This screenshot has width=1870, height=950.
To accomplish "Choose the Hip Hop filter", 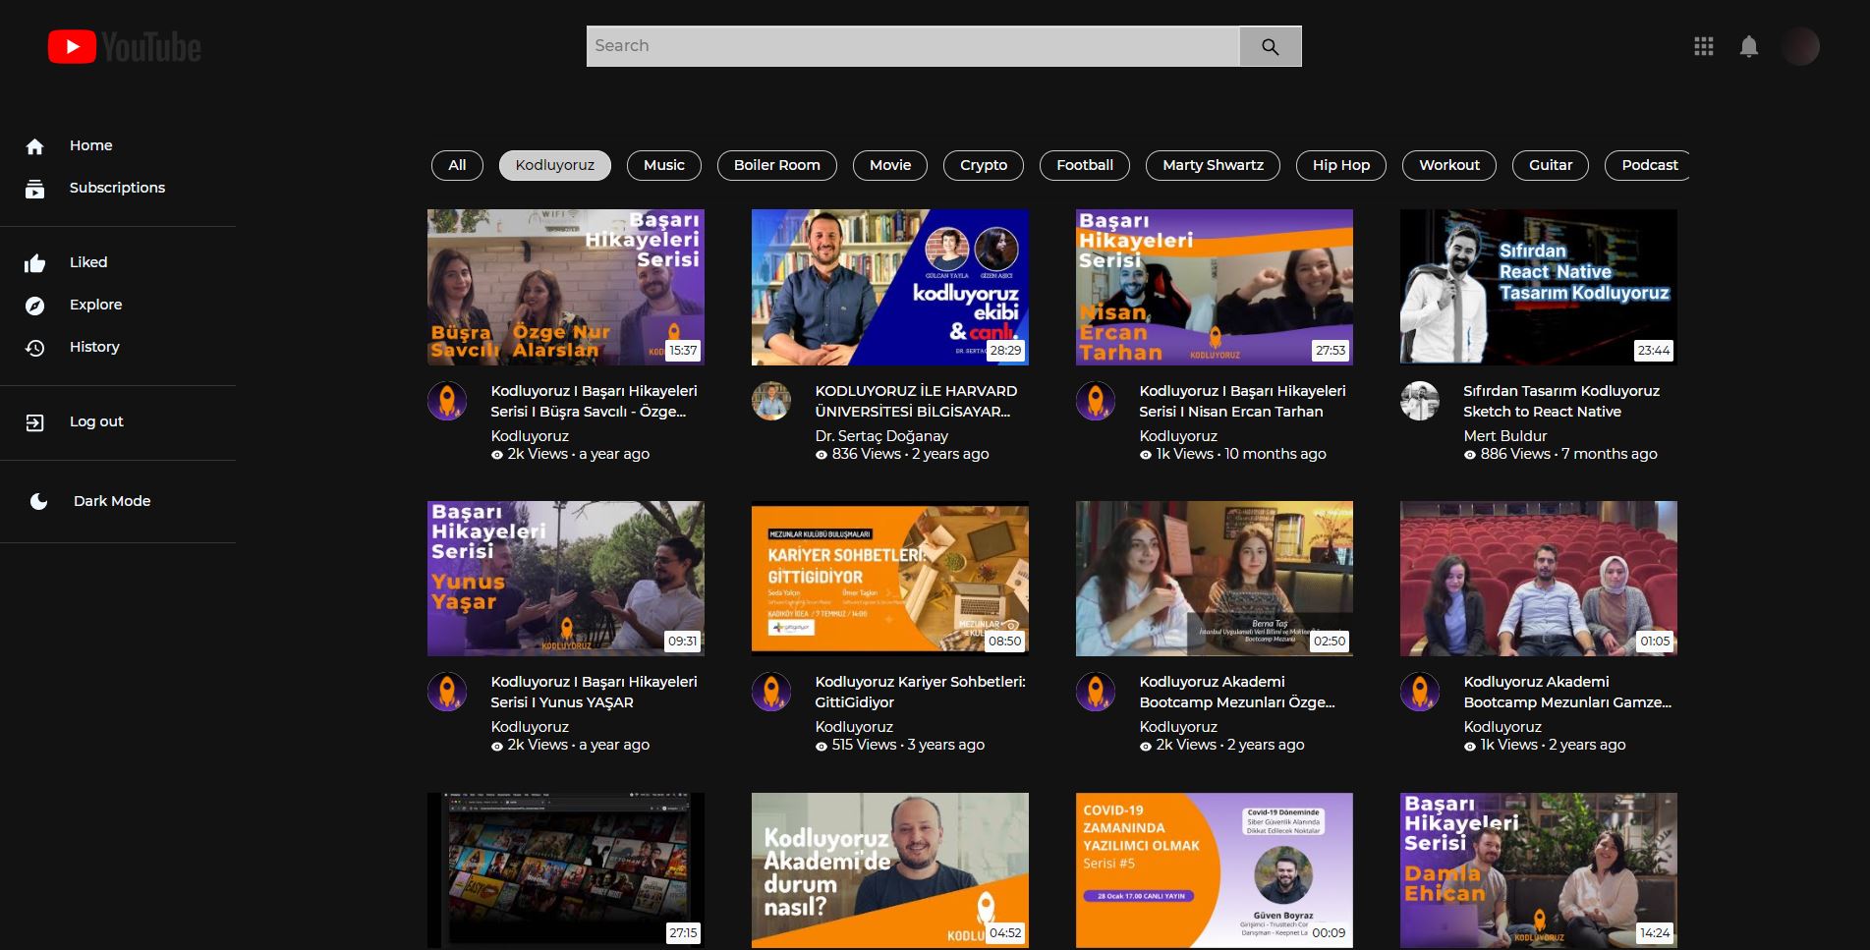I will point(1339,165).
